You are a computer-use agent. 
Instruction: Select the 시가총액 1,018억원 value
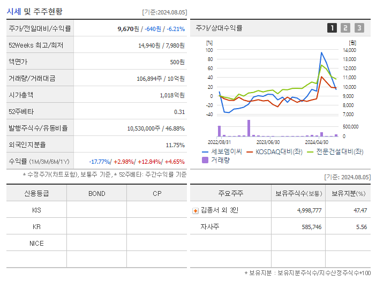(172, 95)
